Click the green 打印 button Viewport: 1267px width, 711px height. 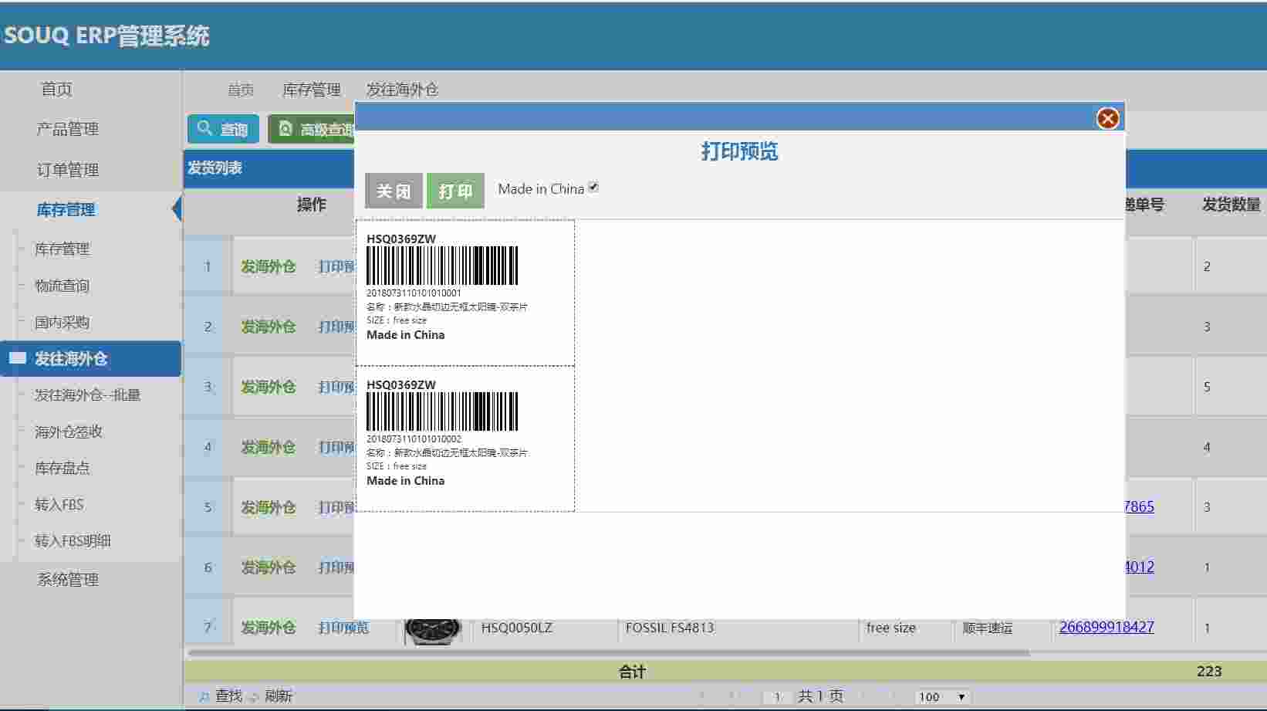(455, 191)
